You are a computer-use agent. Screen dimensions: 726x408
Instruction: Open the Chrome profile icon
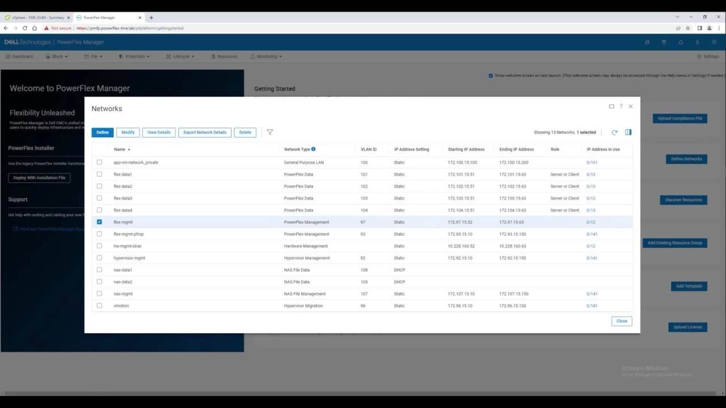709,28
